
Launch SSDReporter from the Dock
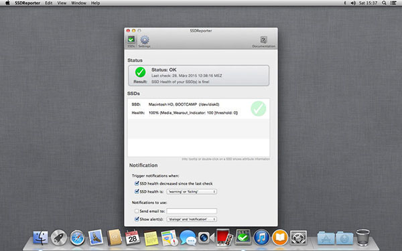243,238
